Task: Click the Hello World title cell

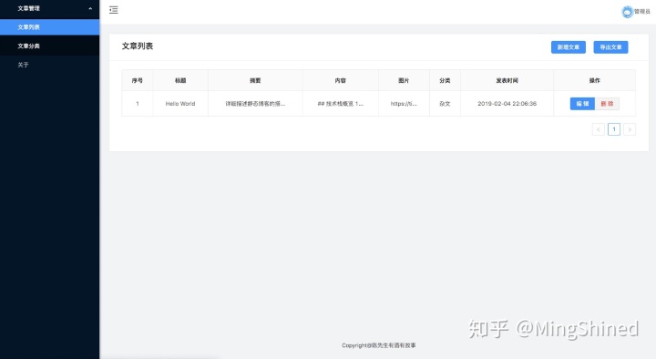Action: [180, 104]
